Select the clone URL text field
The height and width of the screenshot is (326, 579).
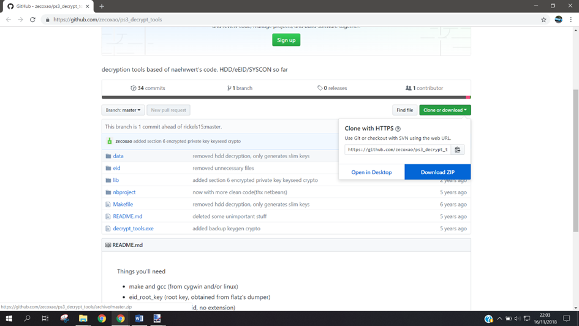(x=398, y=150)
